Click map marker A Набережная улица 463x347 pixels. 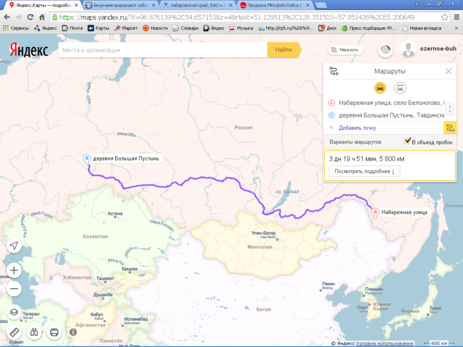pyautogui.click(x=375, y=212)
